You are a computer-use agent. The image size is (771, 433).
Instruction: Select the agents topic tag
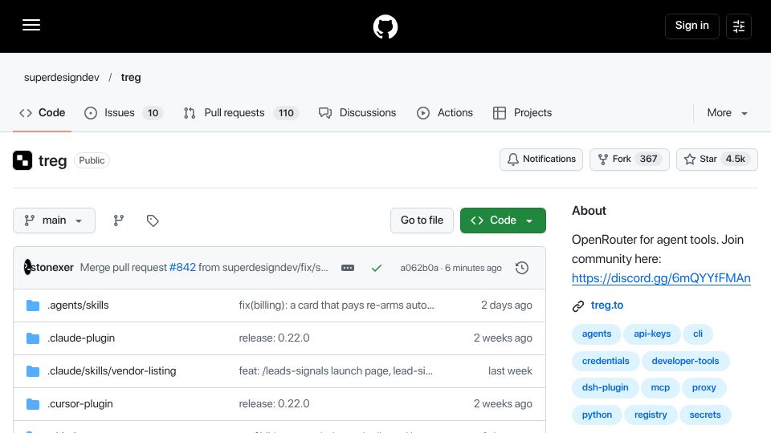click(x=597, y=334)
